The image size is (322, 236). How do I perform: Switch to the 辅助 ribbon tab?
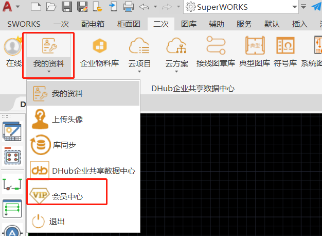pos(216,24)
